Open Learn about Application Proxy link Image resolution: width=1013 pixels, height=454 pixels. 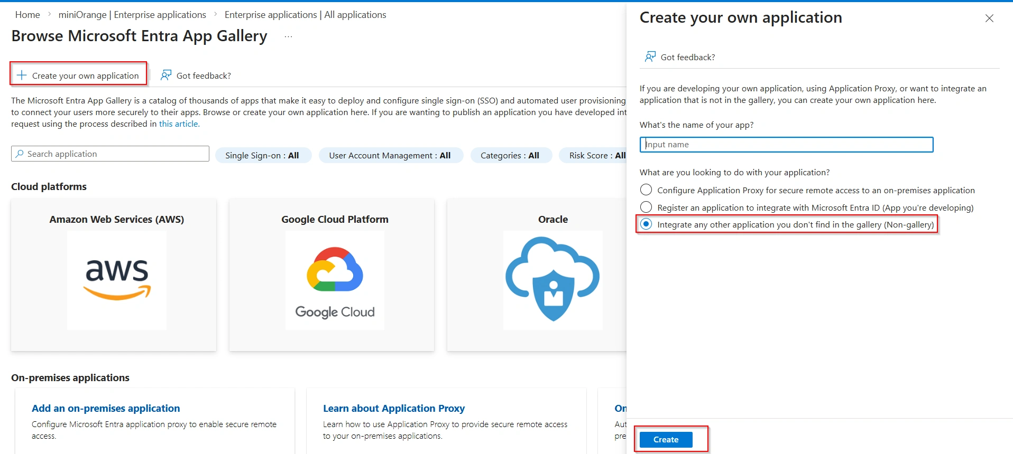[x=394, y=408]
